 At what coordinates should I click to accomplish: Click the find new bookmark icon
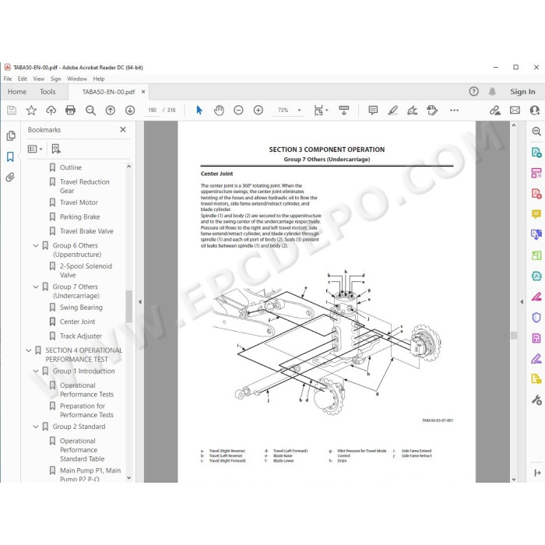coord(56,149)
